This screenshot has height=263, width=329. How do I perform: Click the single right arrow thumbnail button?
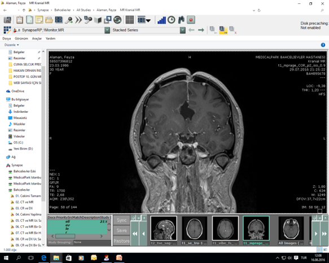coord(316,234)
